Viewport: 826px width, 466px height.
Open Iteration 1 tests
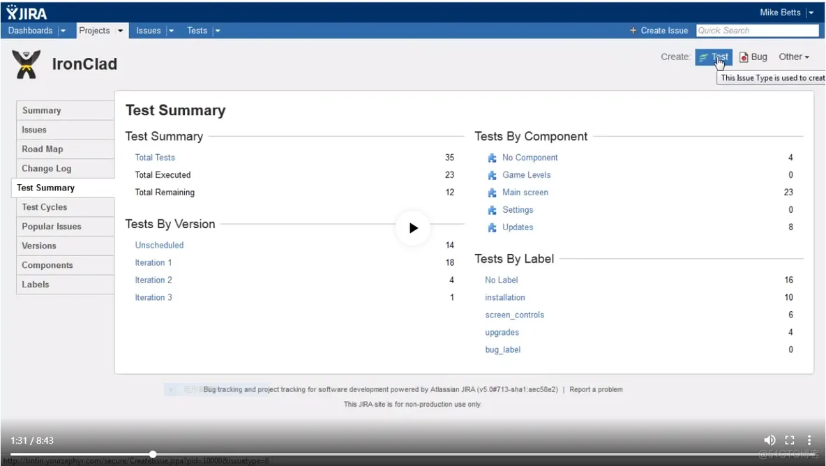coord(153,263)
